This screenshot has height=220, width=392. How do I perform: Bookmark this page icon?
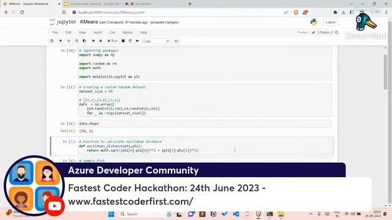click(64, 12)
